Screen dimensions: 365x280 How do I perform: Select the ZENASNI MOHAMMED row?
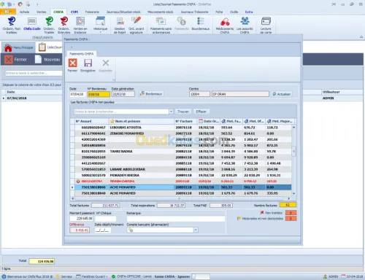pyautogui.click(x=180, y=133)
